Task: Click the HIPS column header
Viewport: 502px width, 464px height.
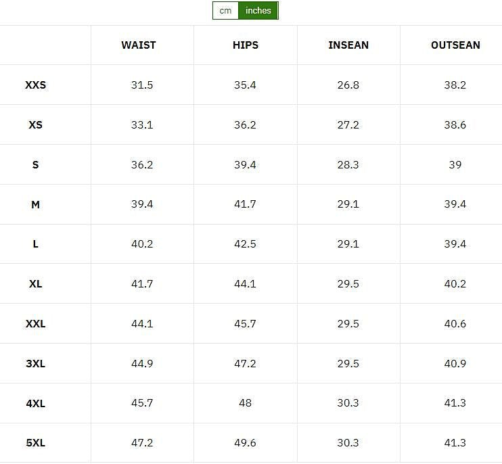Action: [x=245, y=45]
